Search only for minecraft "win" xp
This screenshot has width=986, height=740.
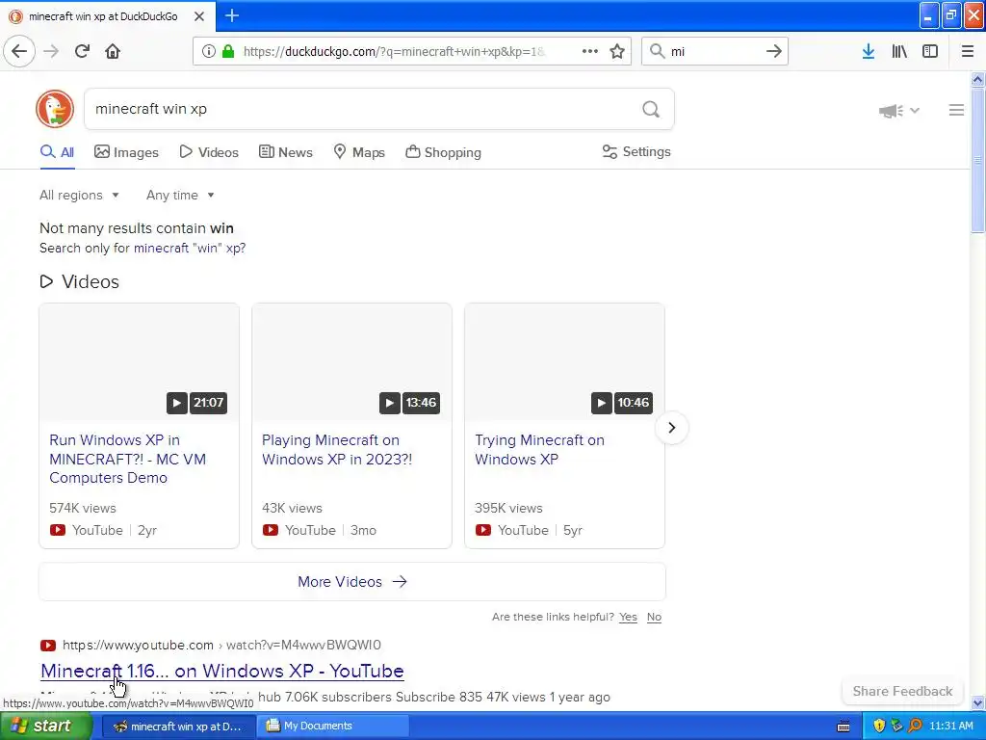190,248
